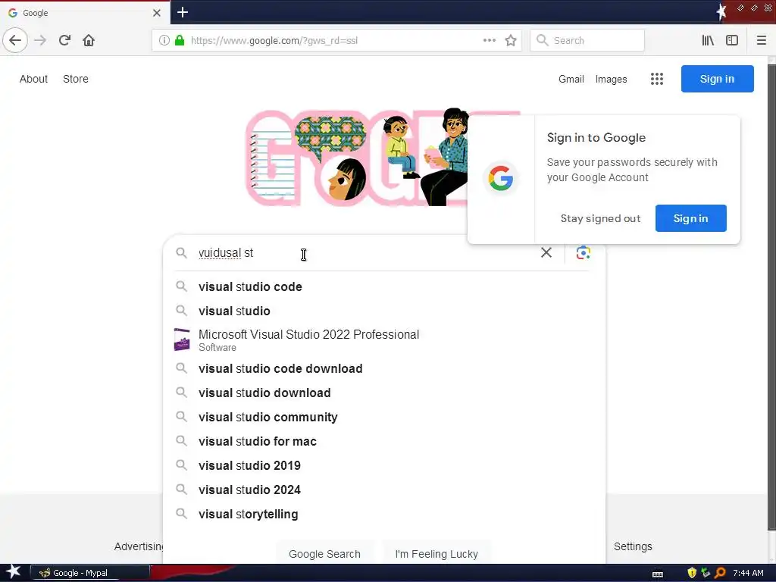Choose visual studio for mac suggestion
Screen dimensions: 776x582
[384, 442]
